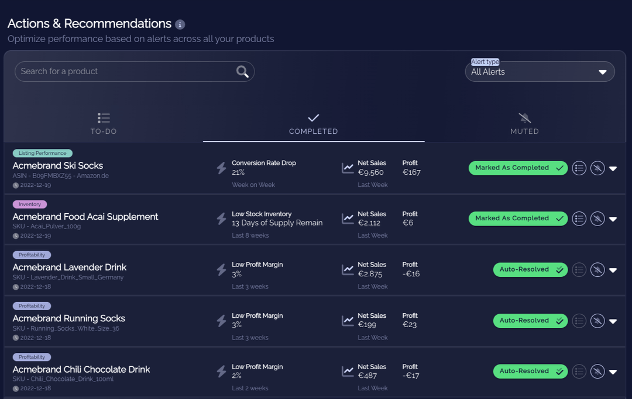Click the chart icon beside Net Sales €2,112
632x399 pixels.
point(348,218)
